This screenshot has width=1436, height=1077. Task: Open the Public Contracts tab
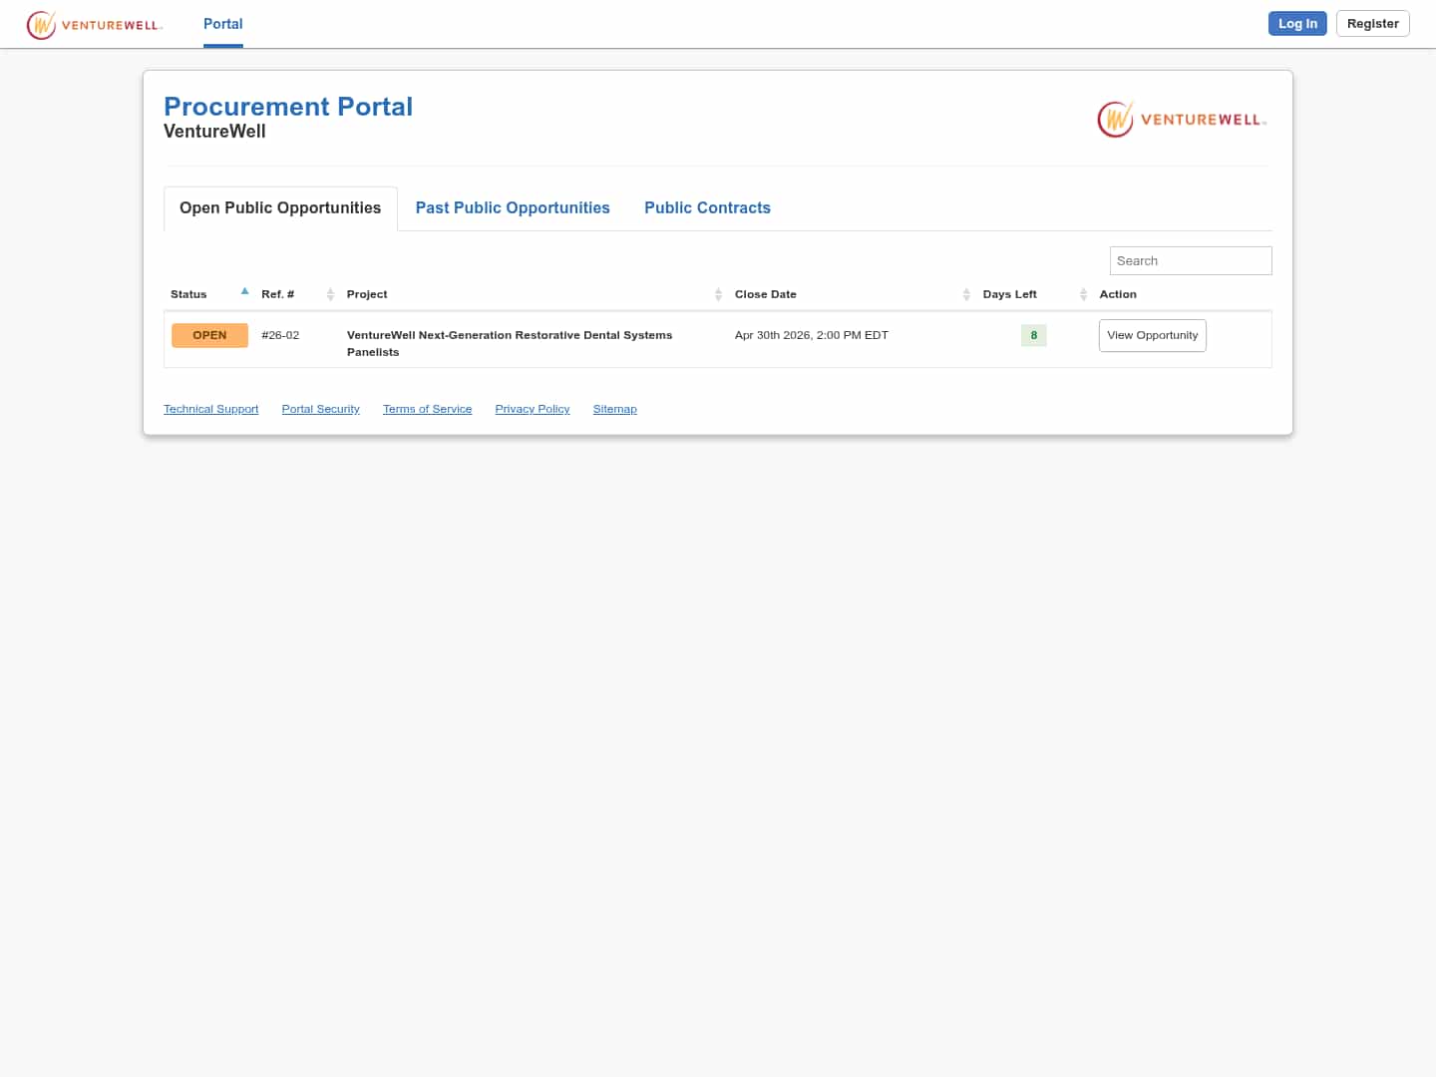[x=708, y=207]
